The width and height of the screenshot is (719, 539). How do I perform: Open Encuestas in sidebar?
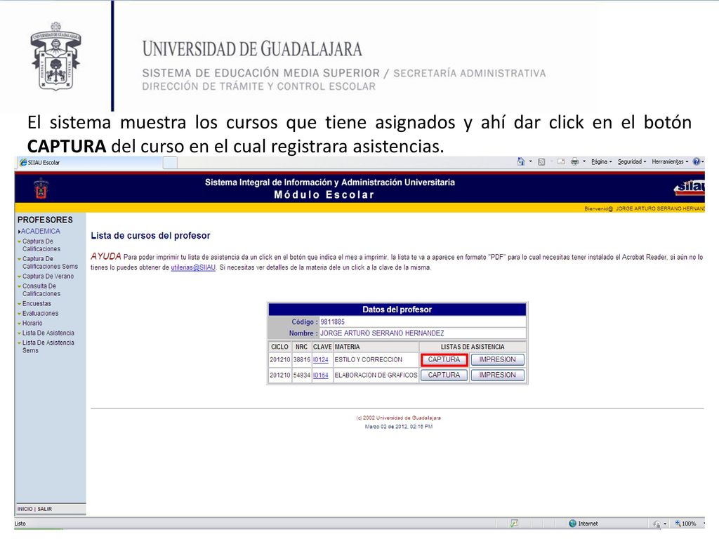tap(37, 303)
